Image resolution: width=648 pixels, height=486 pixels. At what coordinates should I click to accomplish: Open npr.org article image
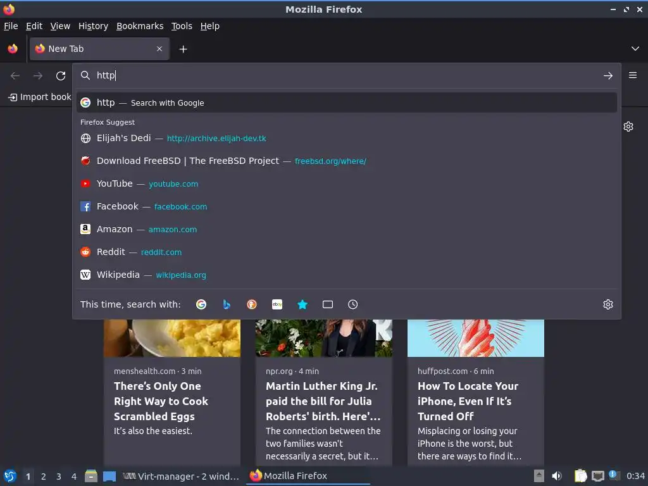coord(323,338)
